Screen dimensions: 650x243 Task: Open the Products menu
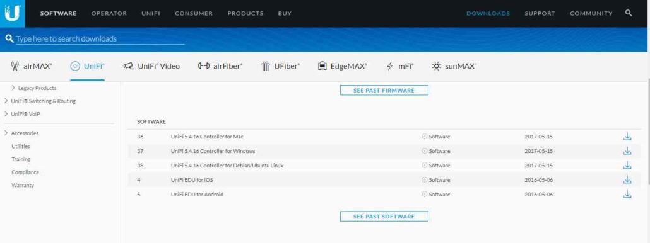(x=245, y=13)
